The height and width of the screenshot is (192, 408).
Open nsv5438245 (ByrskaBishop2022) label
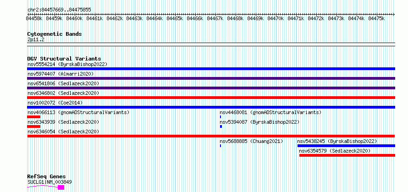pyautogui.click(x=337, y=141)
